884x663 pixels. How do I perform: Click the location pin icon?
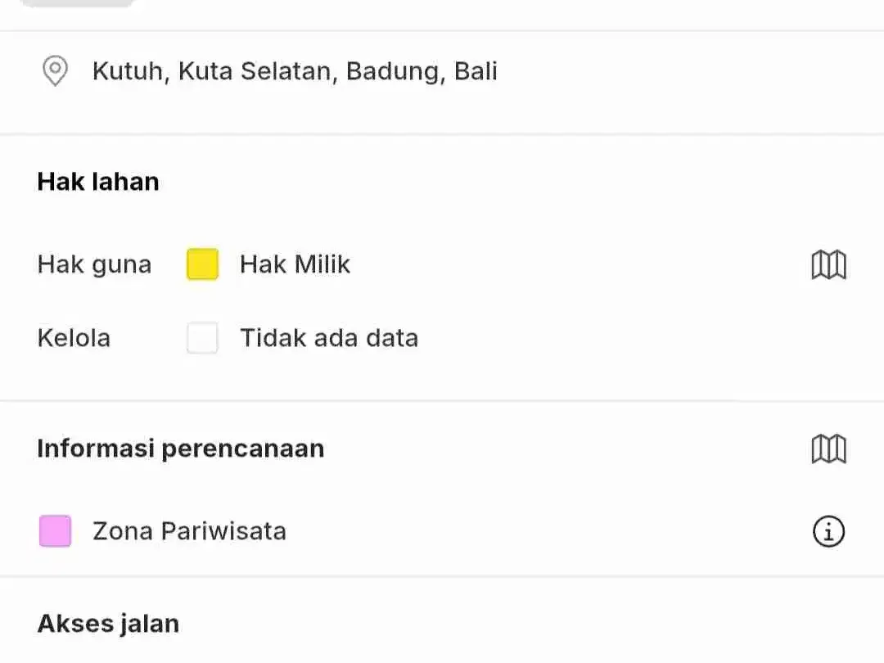56,71
